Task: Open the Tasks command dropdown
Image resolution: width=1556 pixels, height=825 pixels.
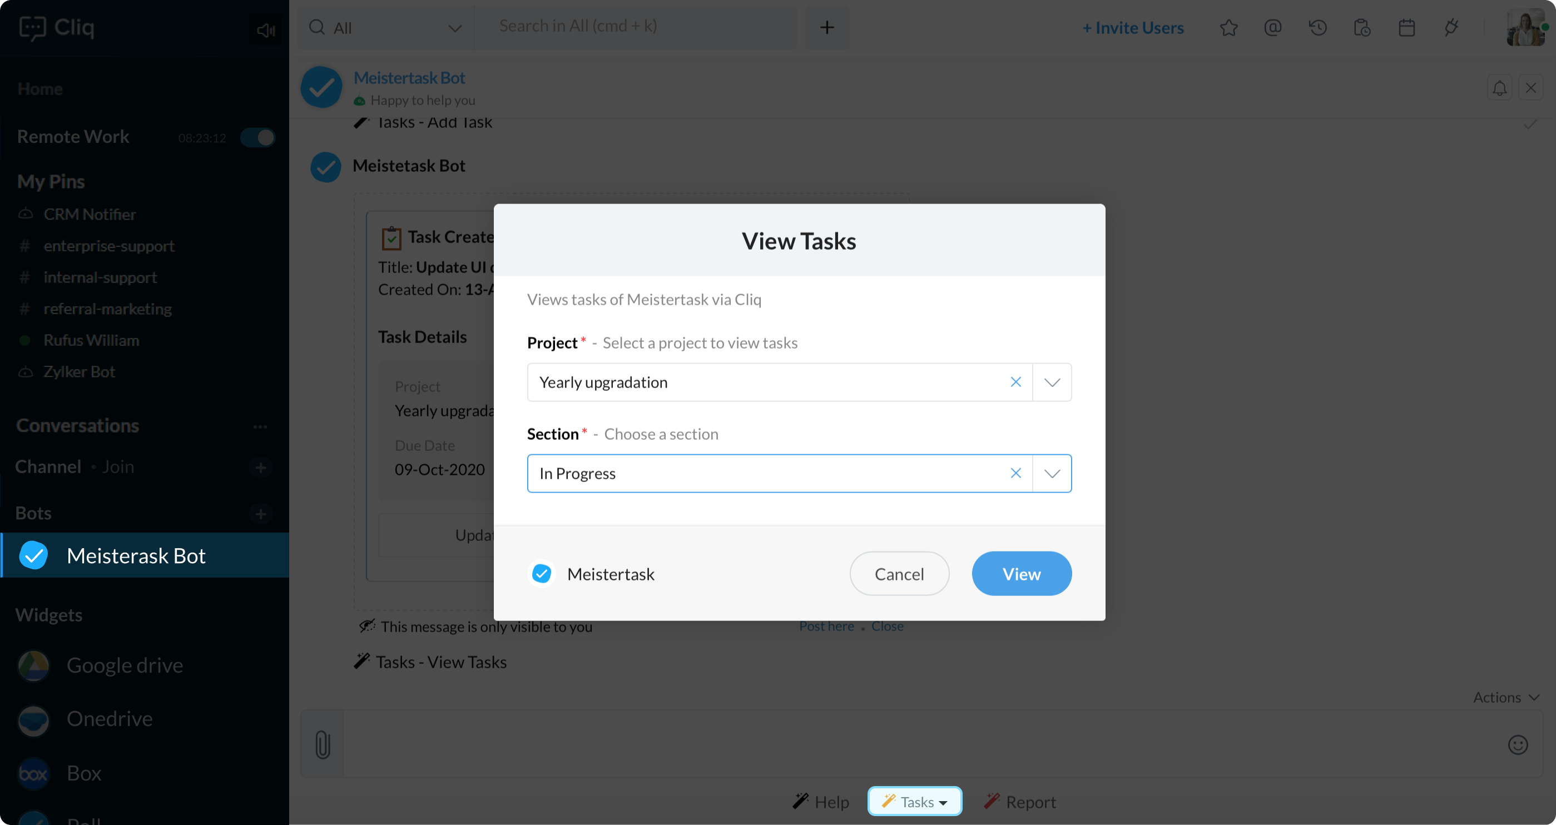Action: (914, 802)
